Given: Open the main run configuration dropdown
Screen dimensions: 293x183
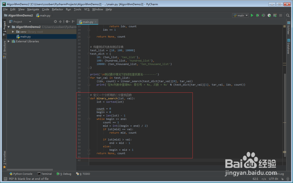Looking at the screenshot, I should (240, 16).
